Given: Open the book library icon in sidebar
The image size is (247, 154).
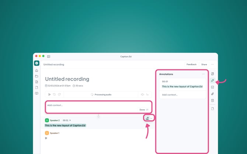Looking at the screenshot, I should coord(36,93).
